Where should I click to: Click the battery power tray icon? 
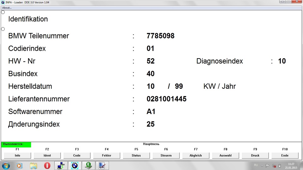click(280, 166)
